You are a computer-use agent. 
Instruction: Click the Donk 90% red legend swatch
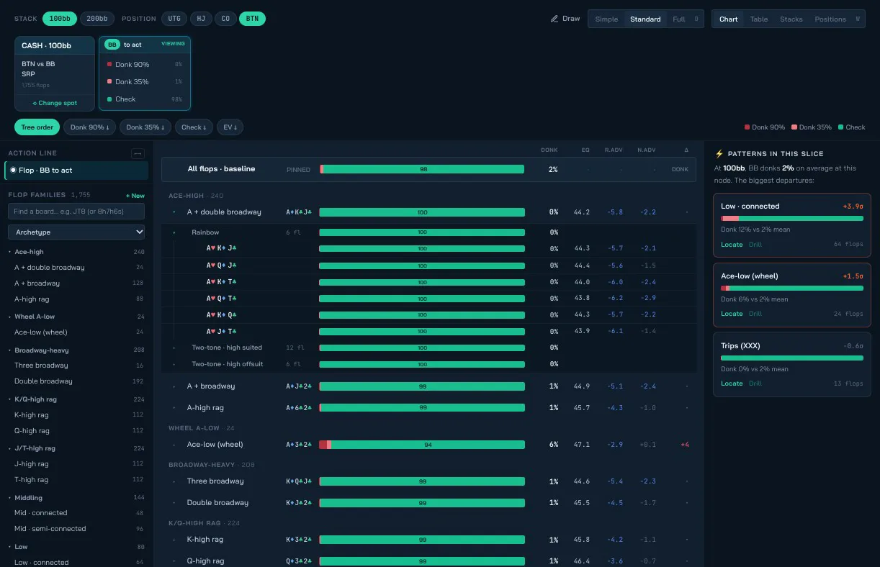(x=747, y=127)
